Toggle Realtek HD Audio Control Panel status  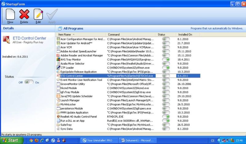click(166, 117)
